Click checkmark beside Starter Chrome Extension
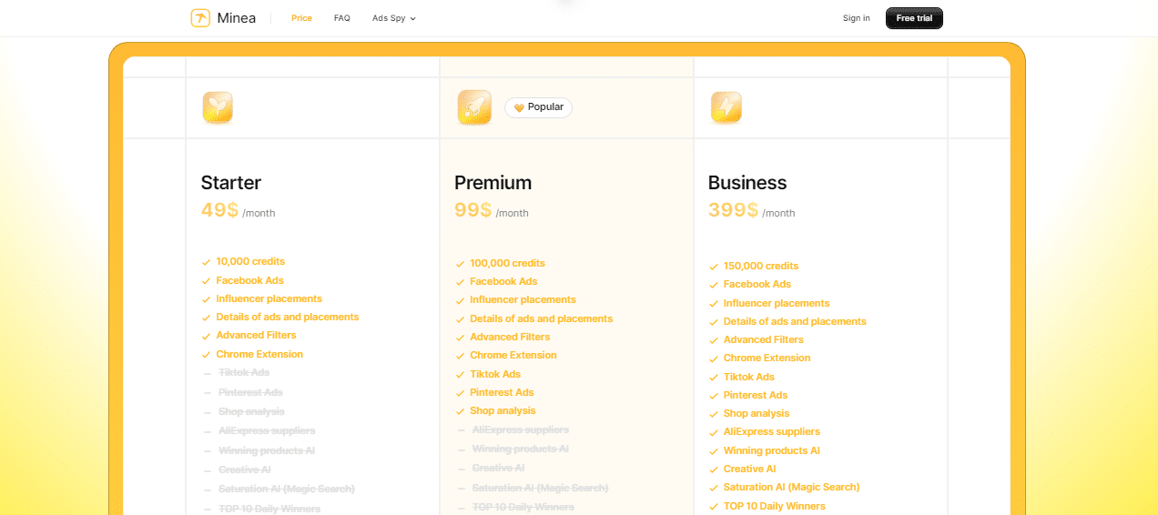 (x=207, y=355)
